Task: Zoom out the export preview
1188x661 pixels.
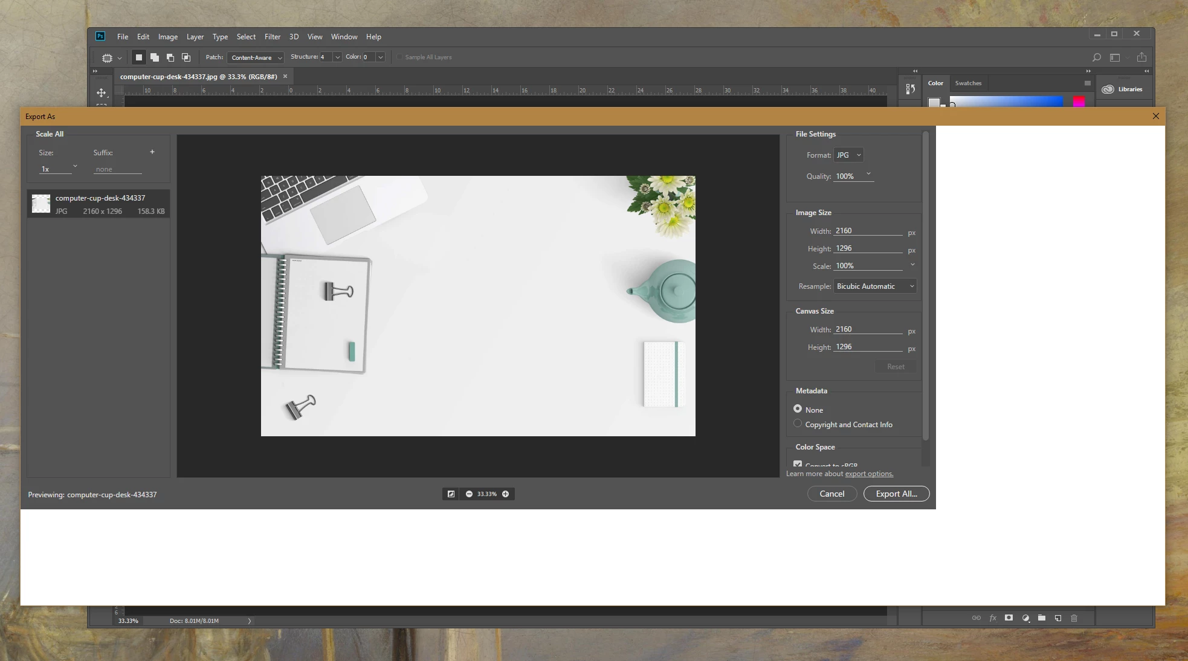Action: [469, 494]
